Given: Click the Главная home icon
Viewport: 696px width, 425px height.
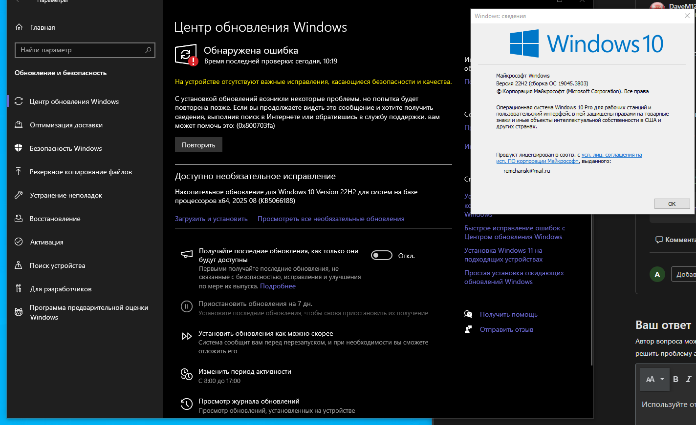Looking at the screenshot, I should (19, 27).
